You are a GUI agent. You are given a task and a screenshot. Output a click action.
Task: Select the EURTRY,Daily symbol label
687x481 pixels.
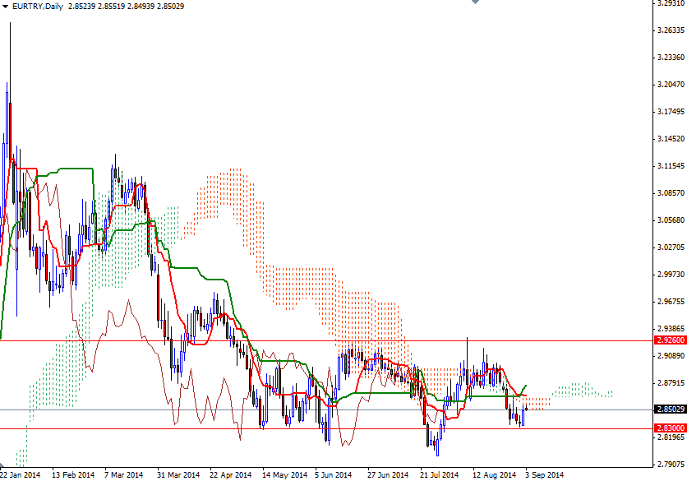39,6
